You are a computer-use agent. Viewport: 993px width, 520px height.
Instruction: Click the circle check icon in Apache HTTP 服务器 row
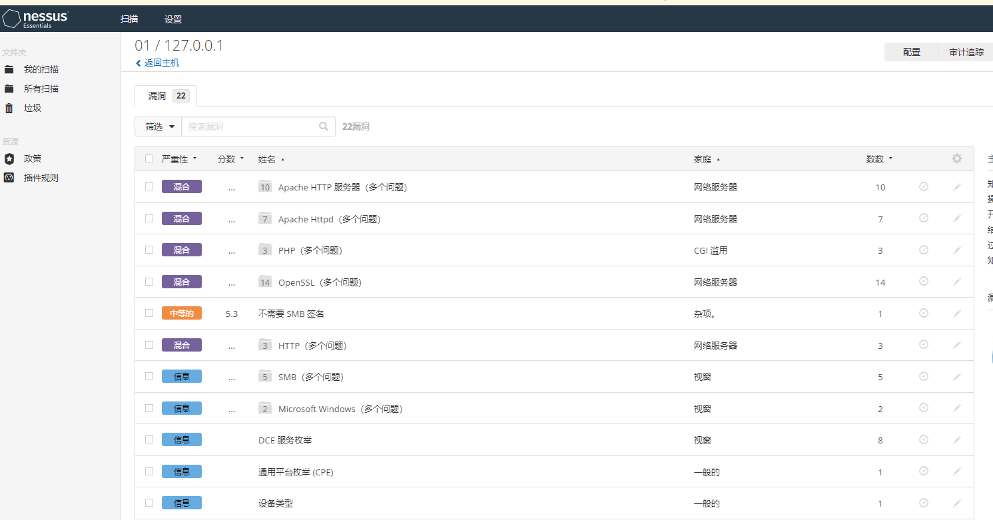[924, 186]
